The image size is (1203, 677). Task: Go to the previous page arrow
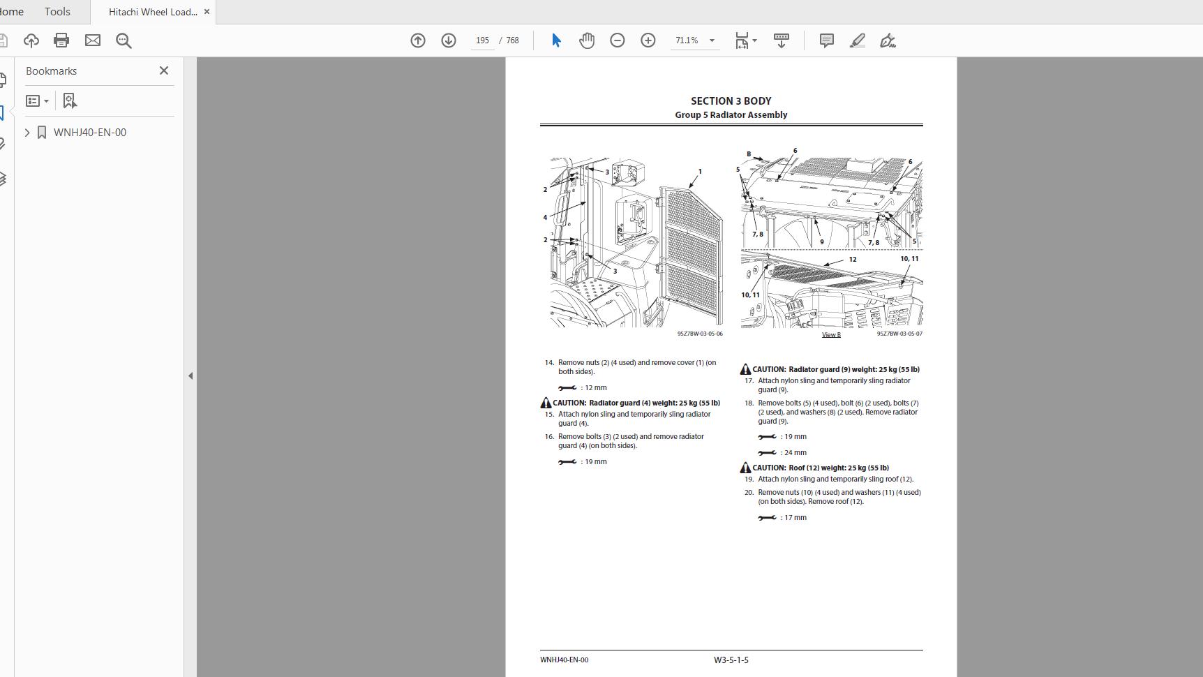[418, 40]
